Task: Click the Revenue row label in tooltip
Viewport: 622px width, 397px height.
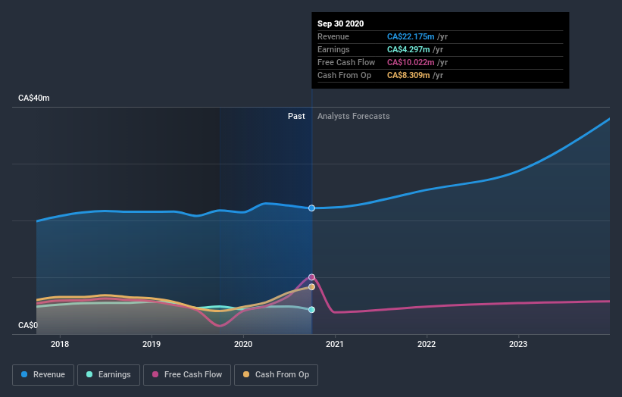Action: (x=333, y=36)
